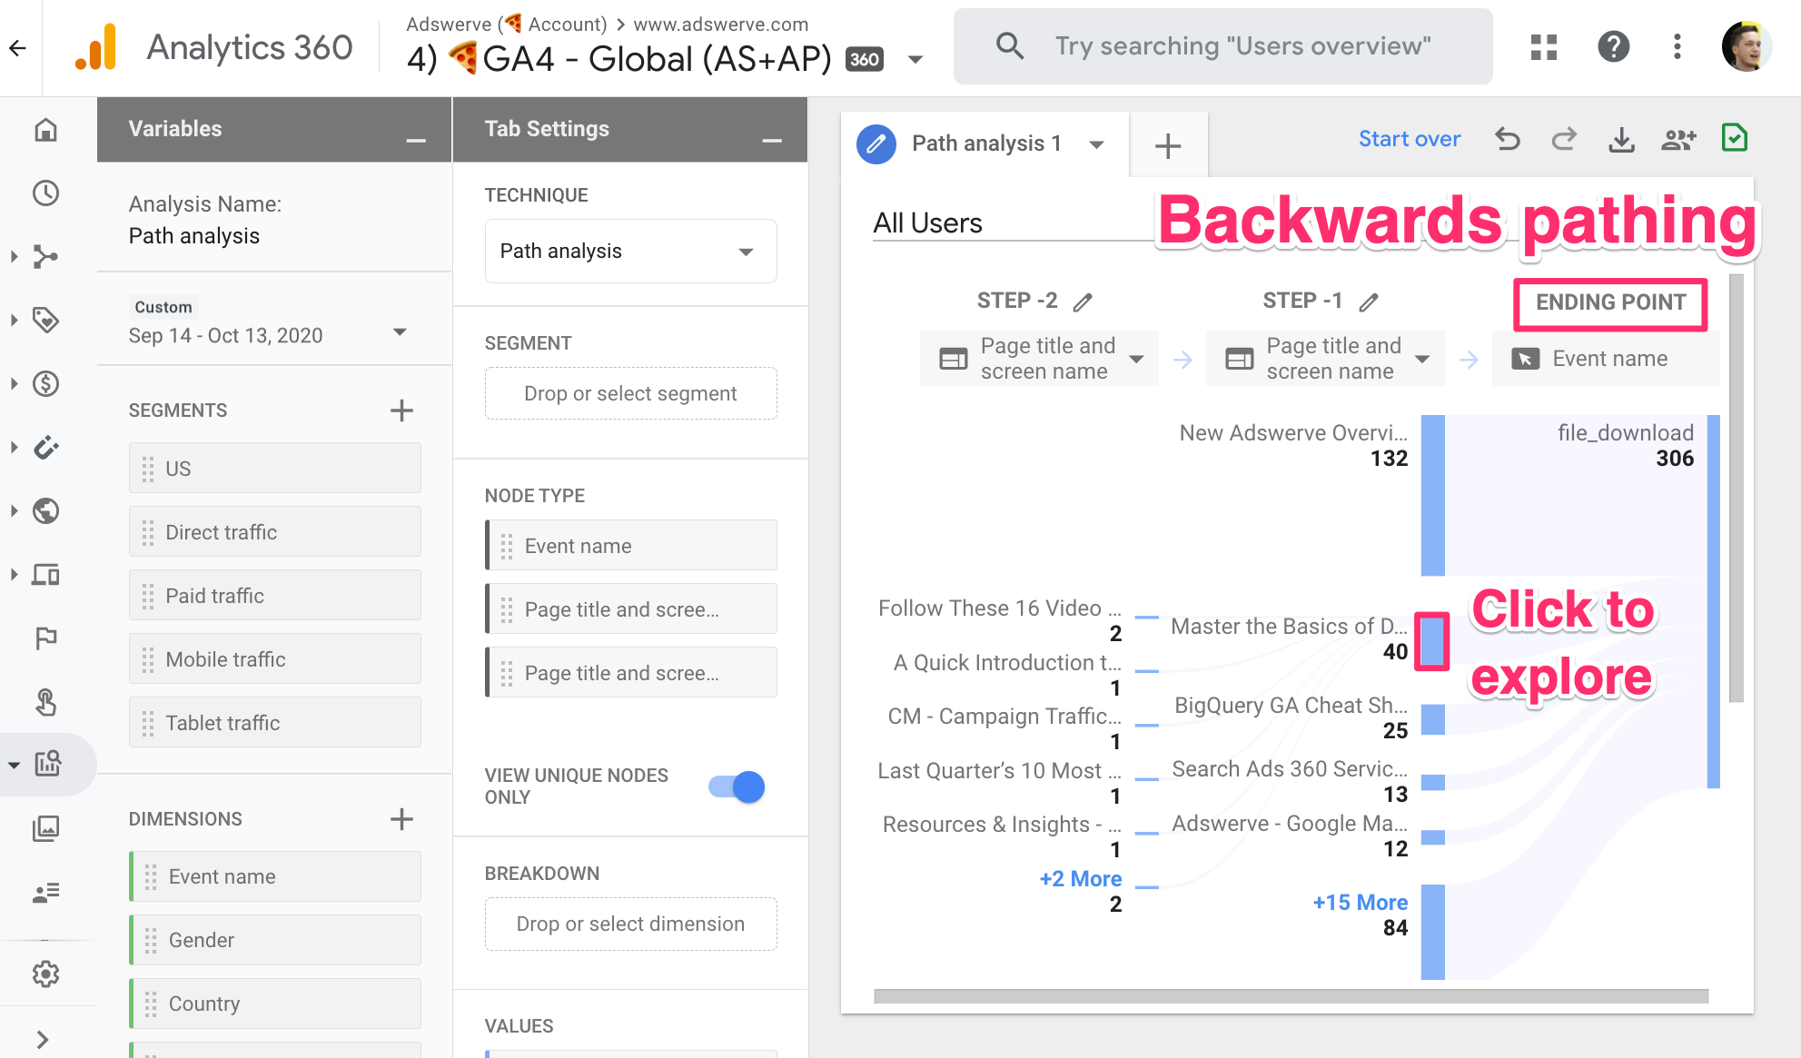
Task: Toggle View Unique Nodes Only switch
Action: coord(737,786)
